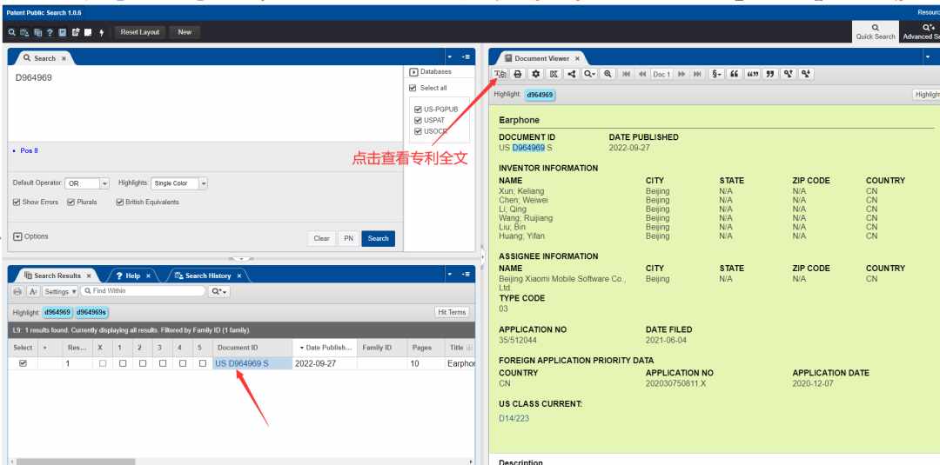Click the Clear button
Image resolution: width=940 pixels, height=465 pixels.
click(x=321, y=238)
